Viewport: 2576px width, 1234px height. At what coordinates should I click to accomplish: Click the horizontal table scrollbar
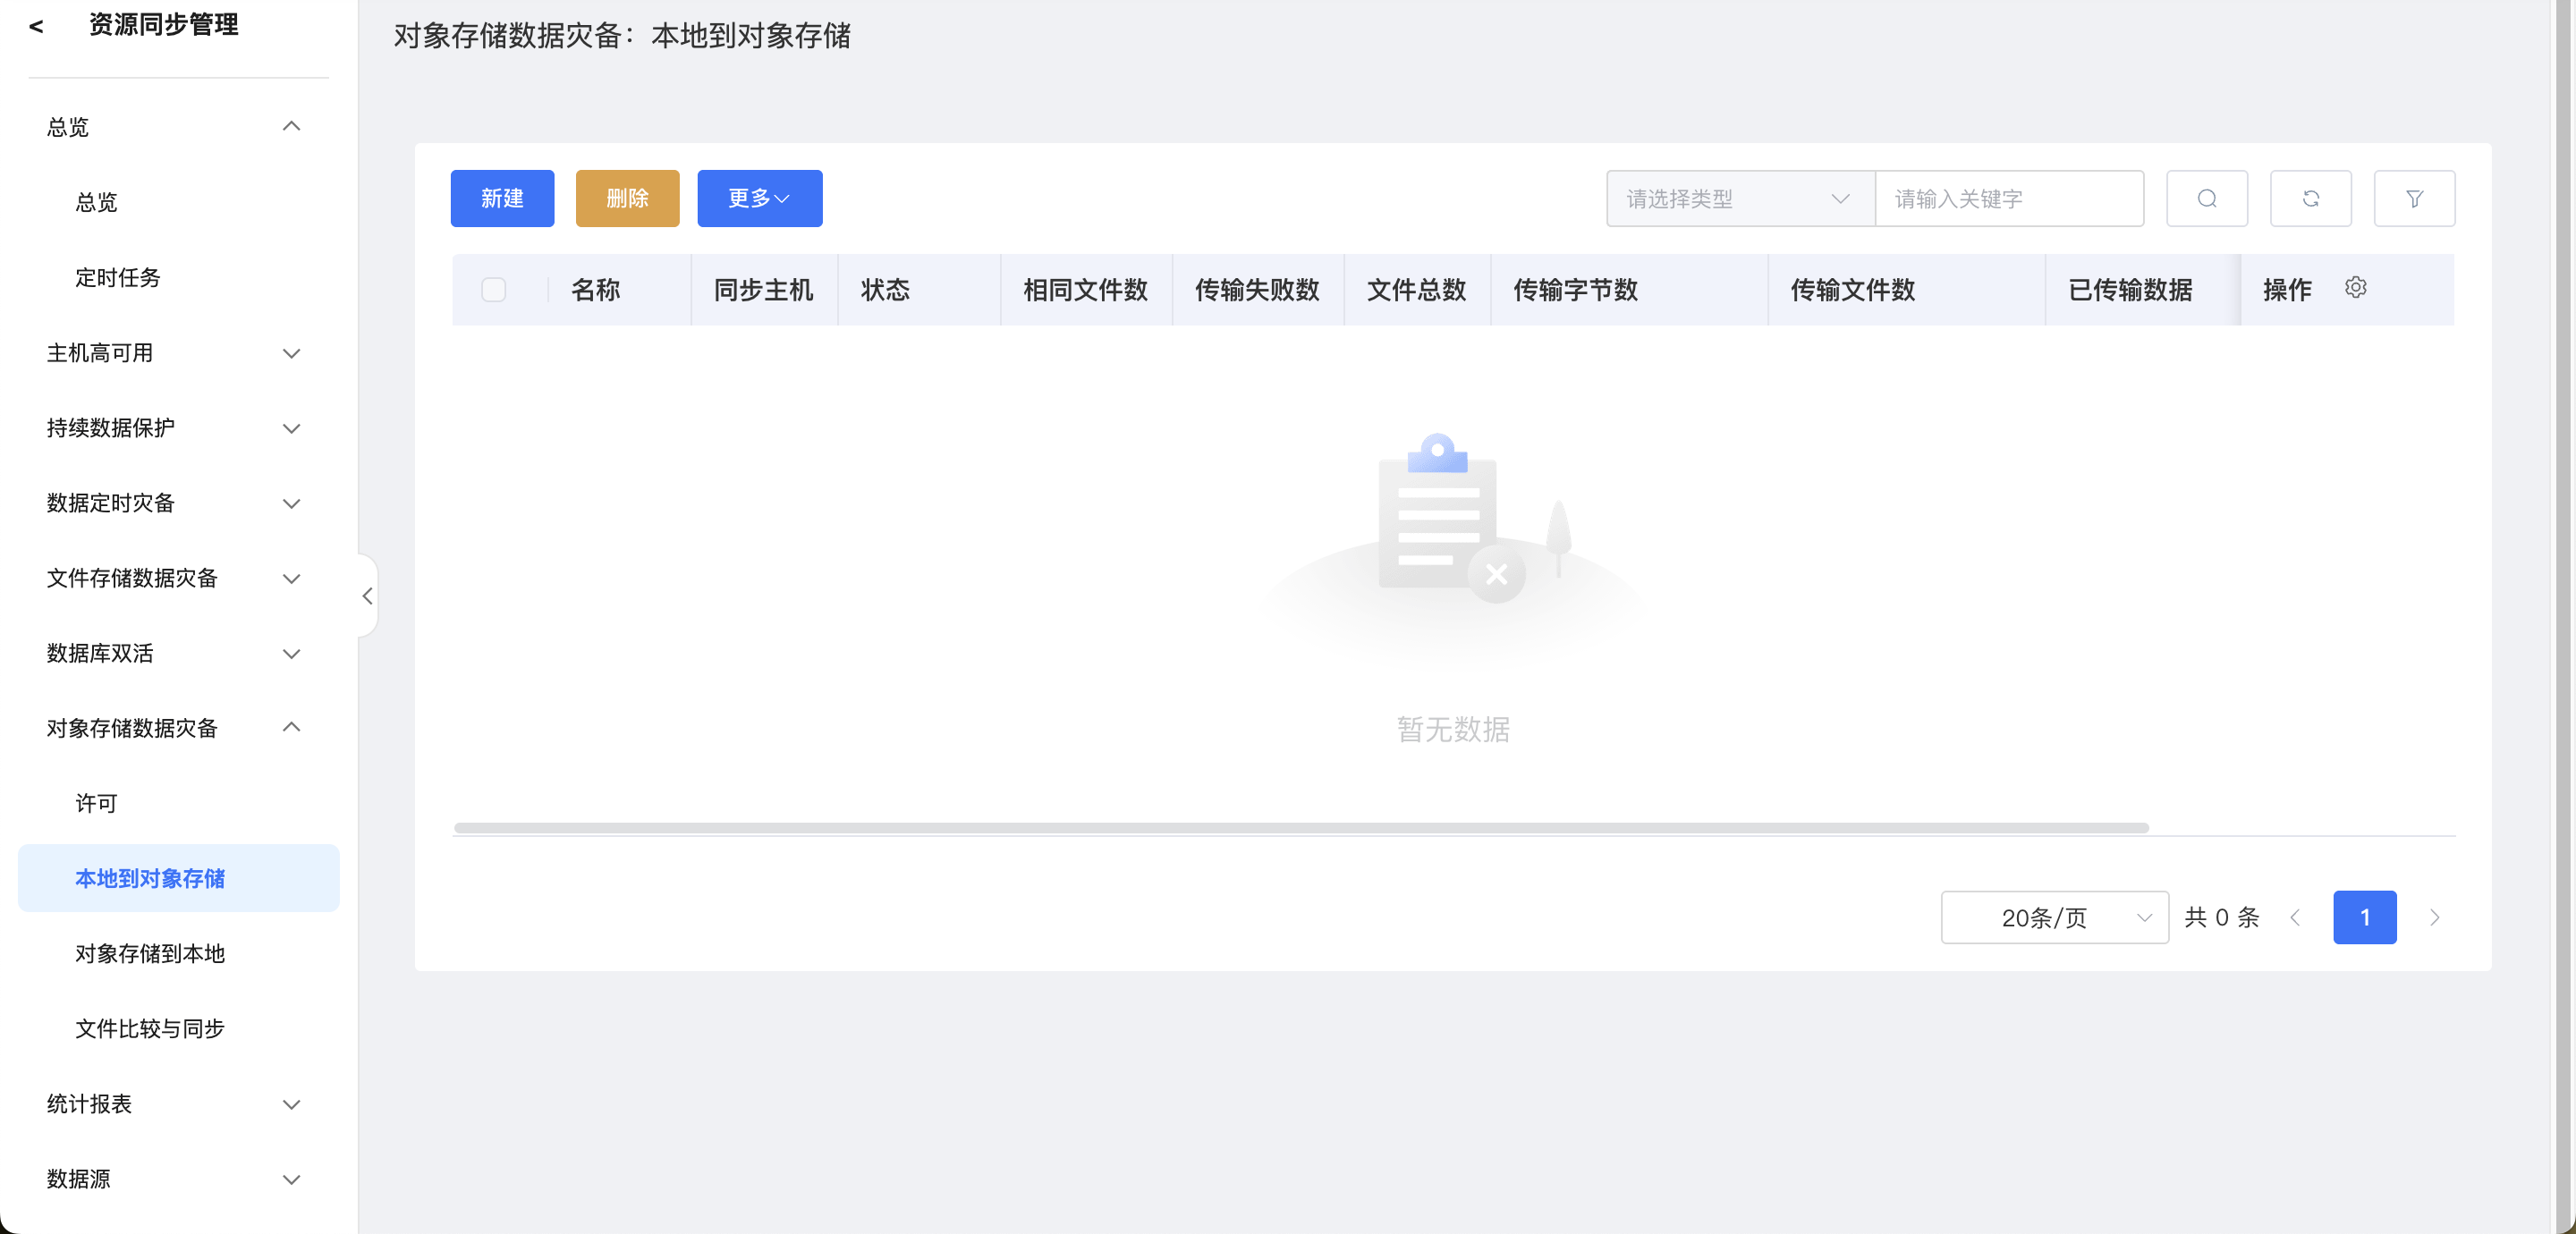(1300, 827)
